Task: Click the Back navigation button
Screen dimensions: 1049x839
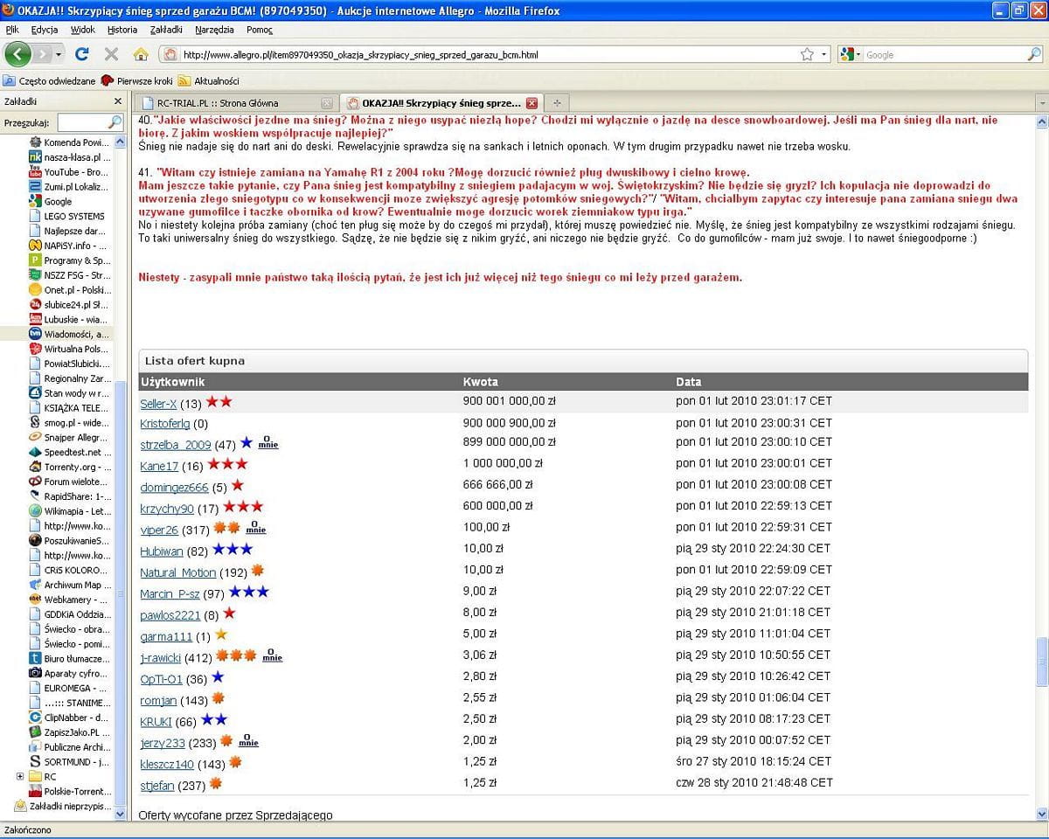Action: coord(18,54)
